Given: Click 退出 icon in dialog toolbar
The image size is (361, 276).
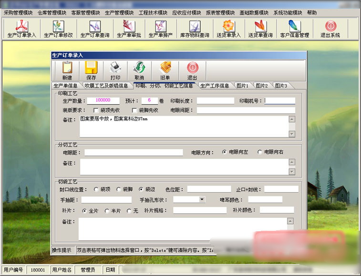Looking at the screenshot, I should 192,71.
